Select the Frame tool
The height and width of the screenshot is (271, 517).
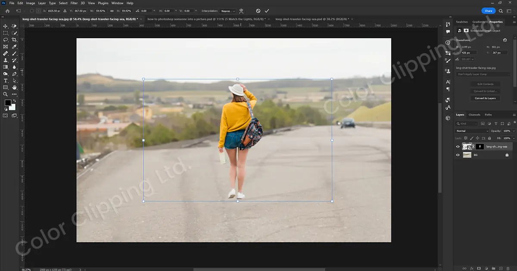[6, 46]
